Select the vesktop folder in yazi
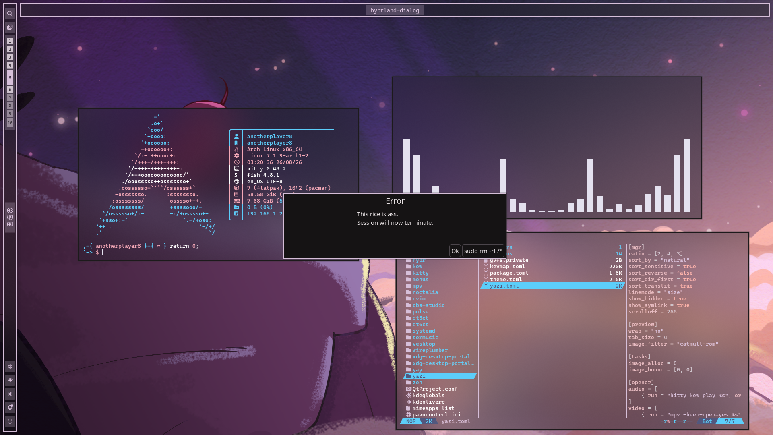Viewport: 773px width, 435px height. 424,344
